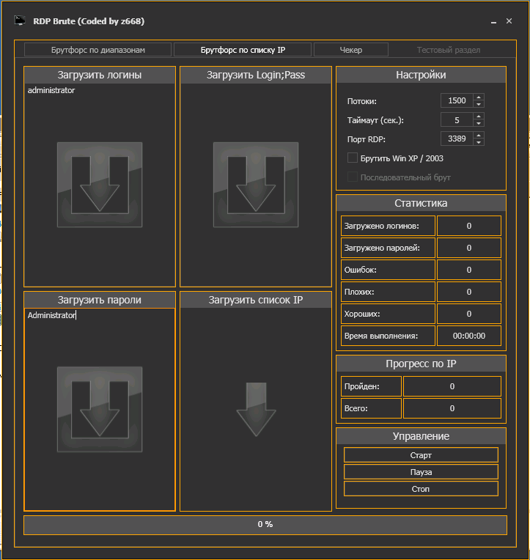Increase Потоки value with the up arrow
The width and height of the screenshot is (530, 560).
(478, 97)
